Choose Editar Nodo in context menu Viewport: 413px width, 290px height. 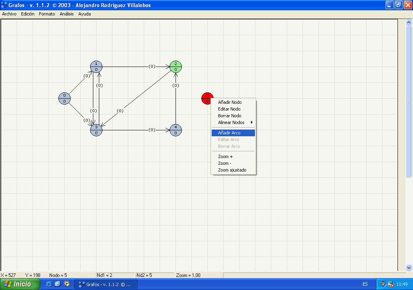tap(229, 109)
